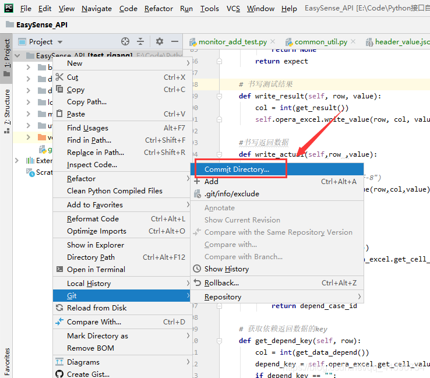Screen dimensions: 430x378
Task: Click 'return expect' code line
Action: [x=281, y=61]
